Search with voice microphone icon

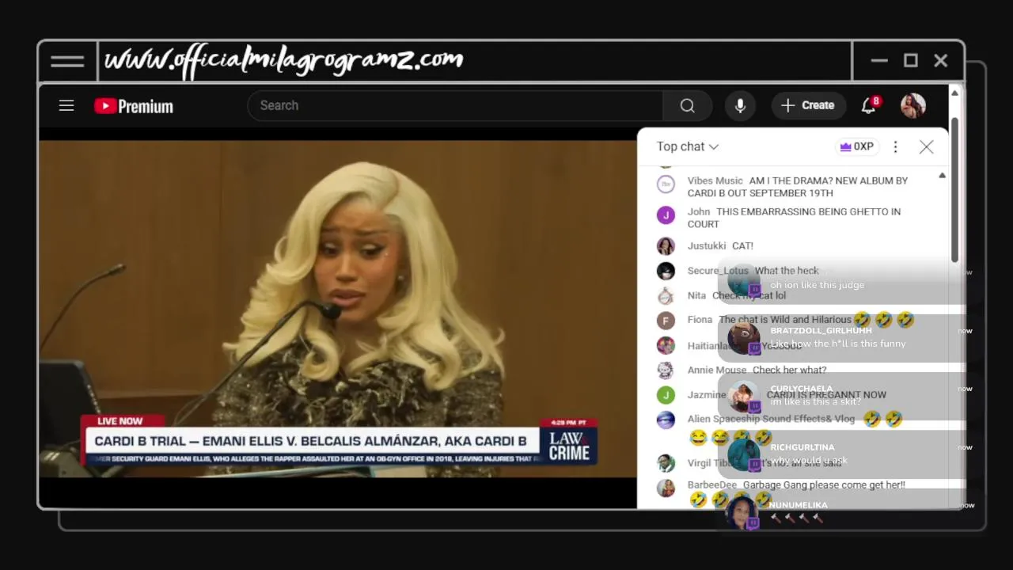coord(740,105)
